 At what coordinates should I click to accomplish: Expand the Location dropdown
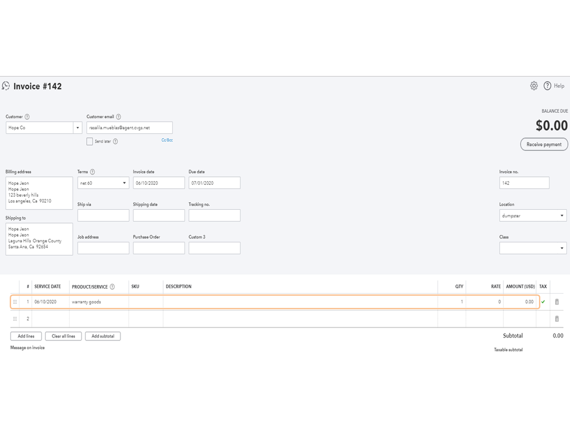click(x=561, y=216)
